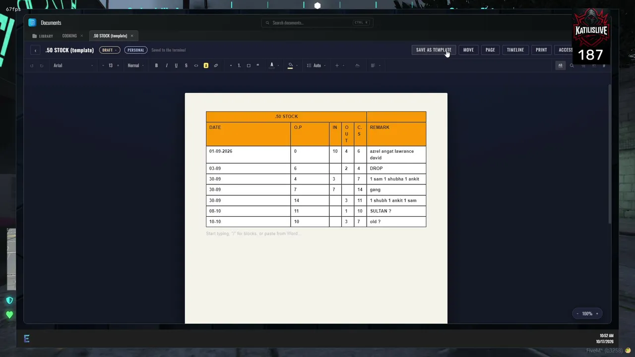The image size is (635, 357).
Task: Open the Timeline view
Action: click(x=515, y=50)
